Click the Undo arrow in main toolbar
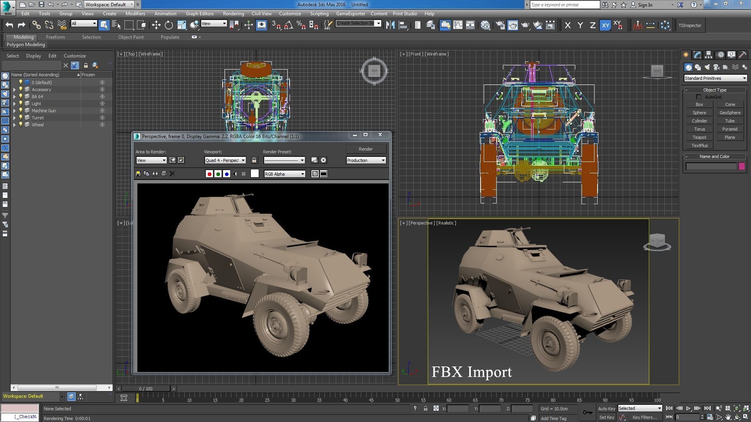The height and width of the screenshot is (422, 751). 9,25
